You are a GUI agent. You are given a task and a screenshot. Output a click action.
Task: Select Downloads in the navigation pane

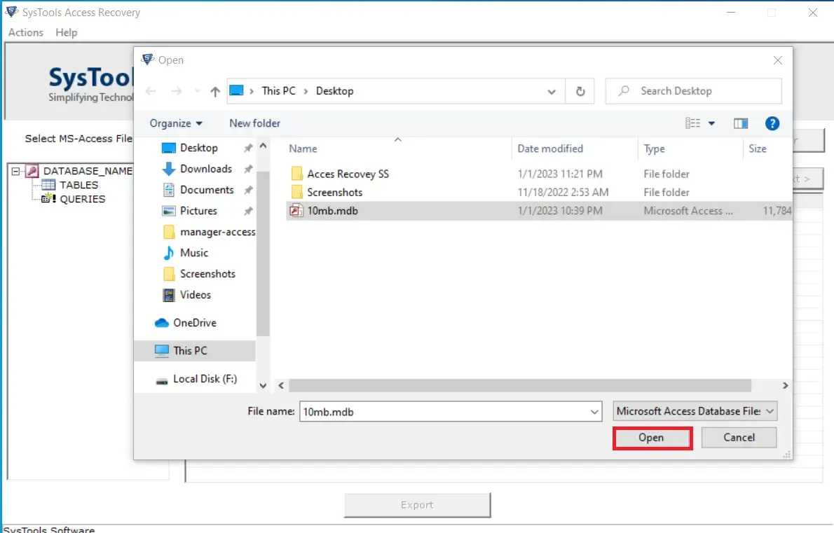point(206,169)
